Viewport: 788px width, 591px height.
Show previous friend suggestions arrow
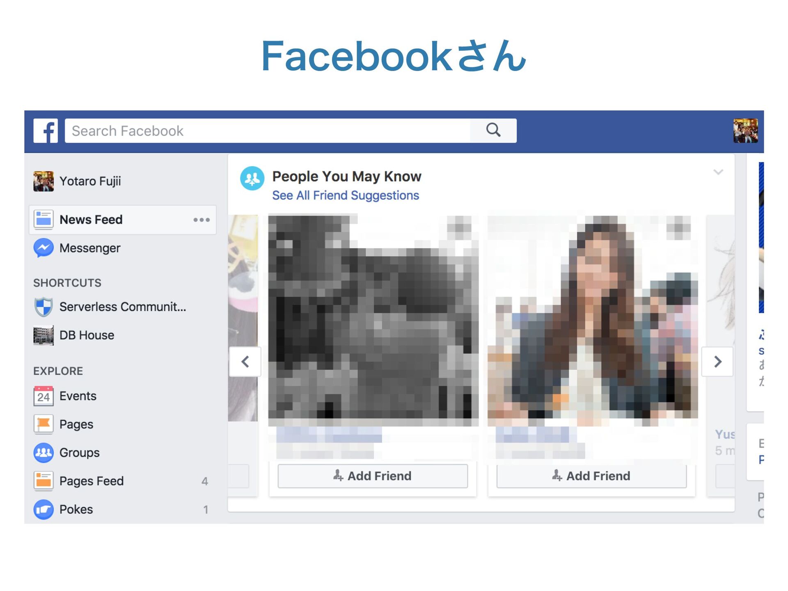coord(245,362)
